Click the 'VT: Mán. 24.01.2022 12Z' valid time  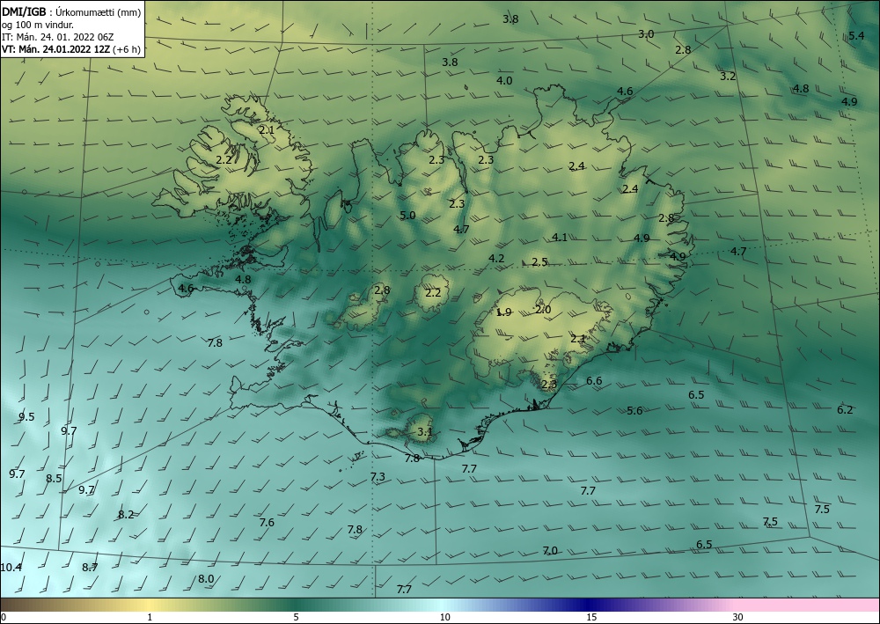click(56, 49)
